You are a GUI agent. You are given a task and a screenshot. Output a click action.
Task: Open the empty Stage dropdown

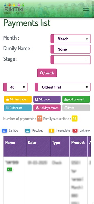pos(71,60)
